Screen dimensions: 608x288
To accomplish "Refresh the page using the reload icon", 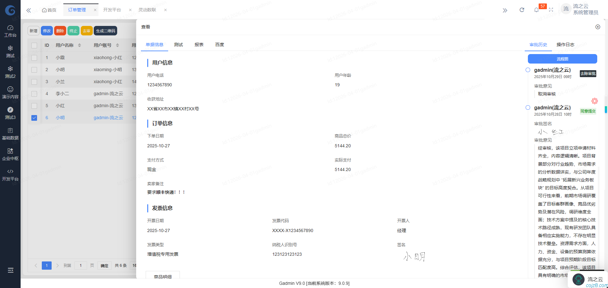I will click(522, 10).
